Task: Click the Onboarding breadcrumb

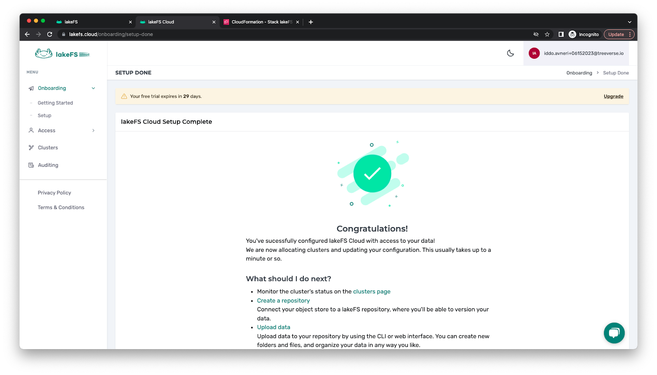Action: 579,73
